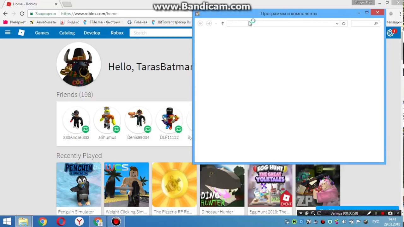The height and width of the screenshot is (227, 404).
Task: Open Bandicam recorder icon on the taskbar
Action: click(116, 221)
